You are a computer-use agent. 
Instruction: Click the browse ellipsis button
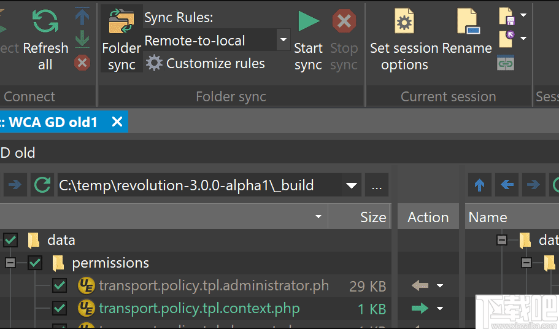pyautogui.click(x=377, y=185)
